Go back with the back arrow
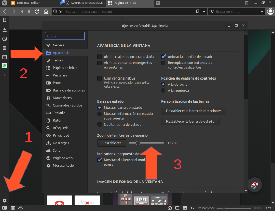 5,12
